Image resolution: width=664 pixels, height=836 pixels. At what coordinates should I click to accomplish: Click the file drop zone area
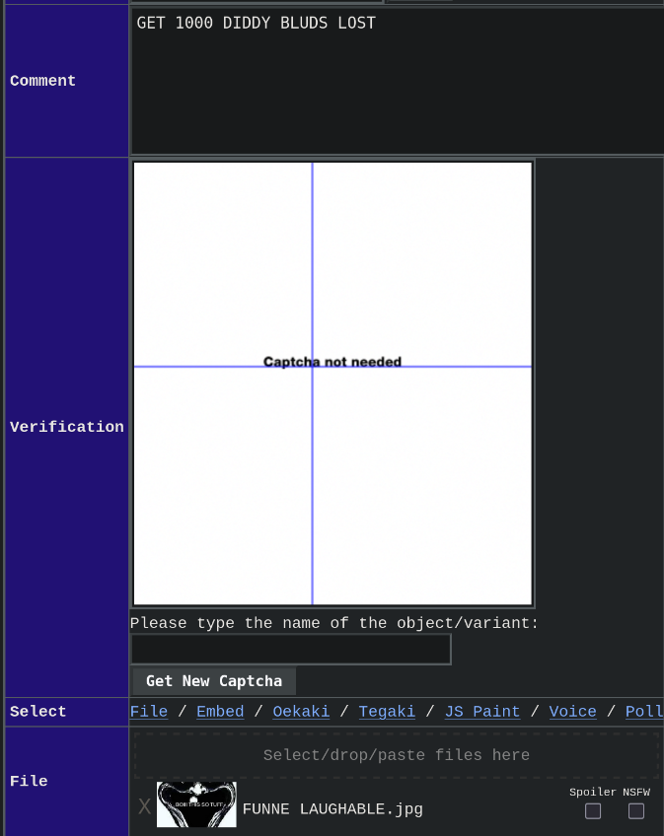[397, 755]
